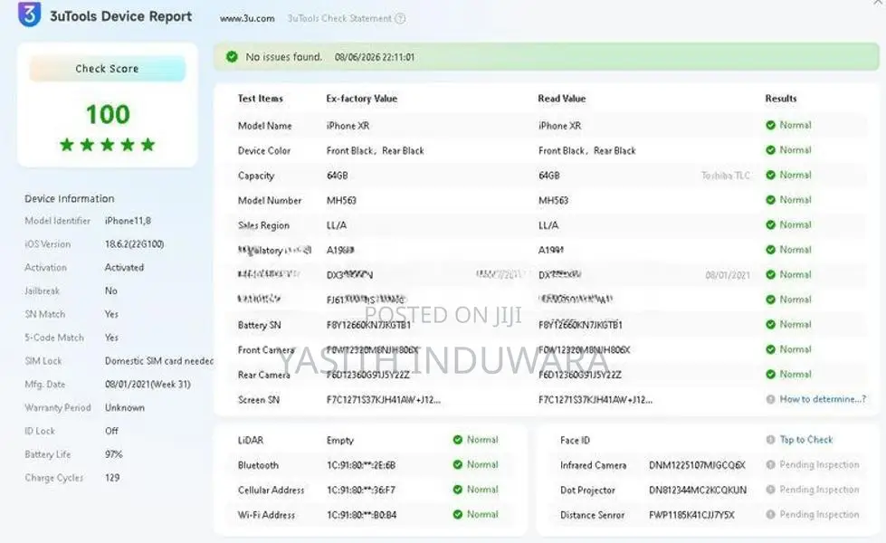Click the green checkmark beside No issues found
This screenshot has height=543, width=886.
(232, 56)
